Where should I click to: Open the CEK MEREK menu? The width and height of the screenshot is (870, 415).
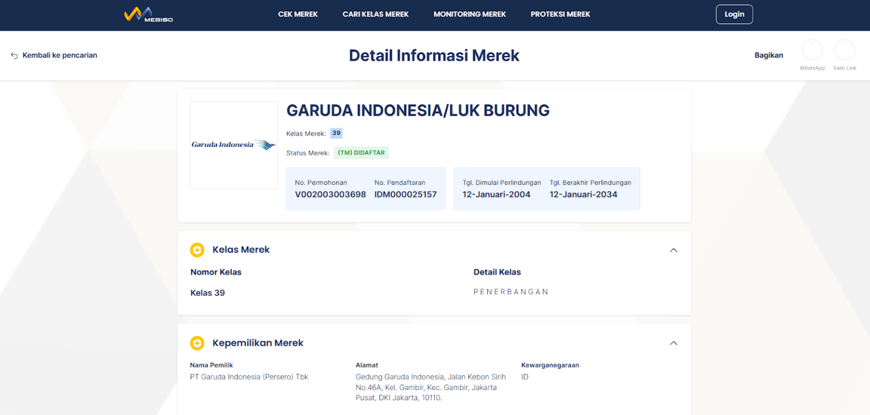(x=298, y=14)
